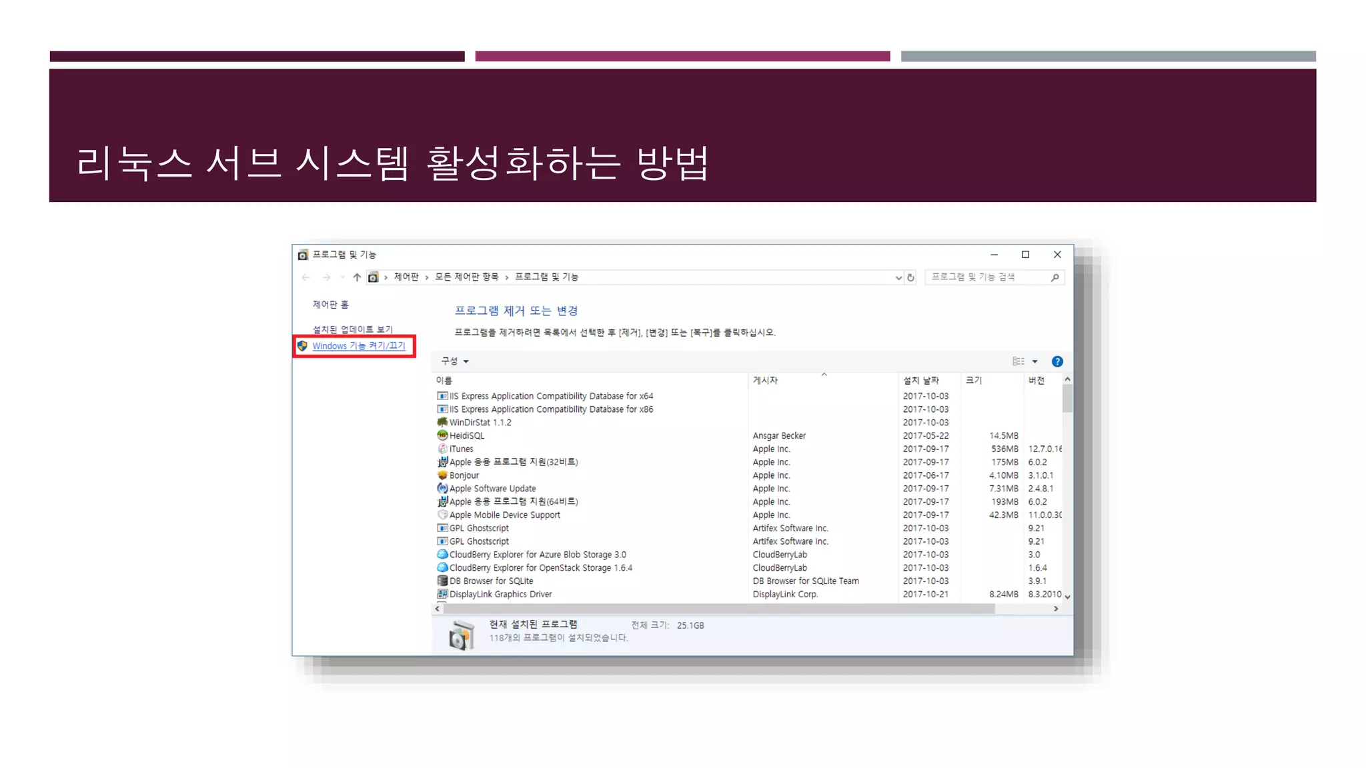
Task: Click the vertical scrollbar thumb
Action: (x=1067, y=399)
